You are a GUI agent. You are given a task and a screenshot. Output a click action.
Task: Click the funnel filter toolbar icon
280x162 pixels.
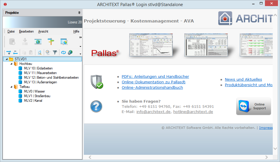click(55, 52)
